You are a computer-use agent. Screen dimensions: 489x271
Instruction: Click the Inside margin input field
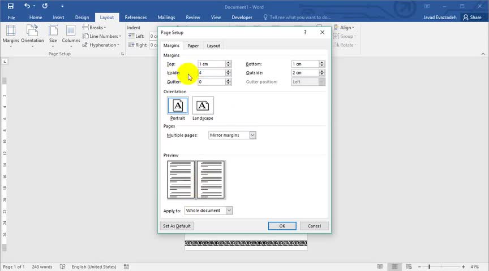click(212, 72)
